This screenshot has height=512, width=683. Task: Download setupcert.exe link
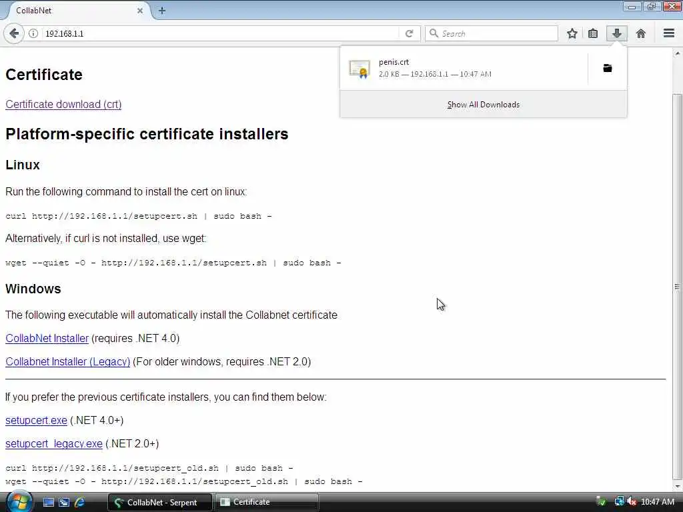click(36, 420)
